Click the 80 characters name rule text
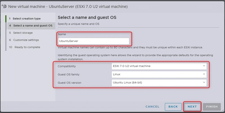This screenshot has width=225, height=113. tap(130, 48)
